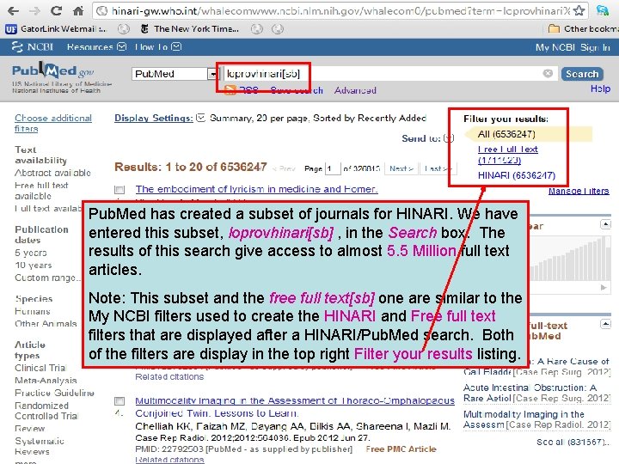
Task: Tick checkbox for lyricism in medicine article
Action: pyautogui.click(x=120, y=190)
